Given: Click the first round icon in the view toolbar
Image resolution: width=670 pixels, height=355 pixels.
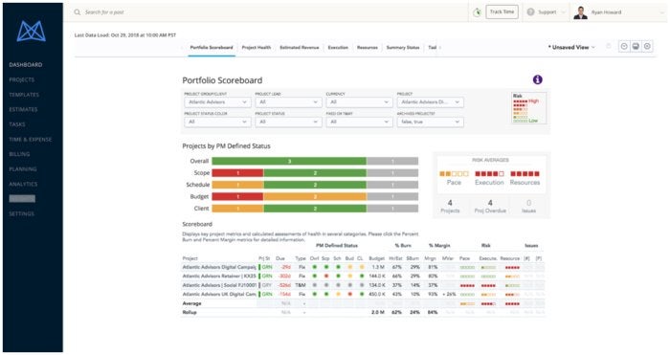Looking at the screenshot, I should tap(624, 47).
